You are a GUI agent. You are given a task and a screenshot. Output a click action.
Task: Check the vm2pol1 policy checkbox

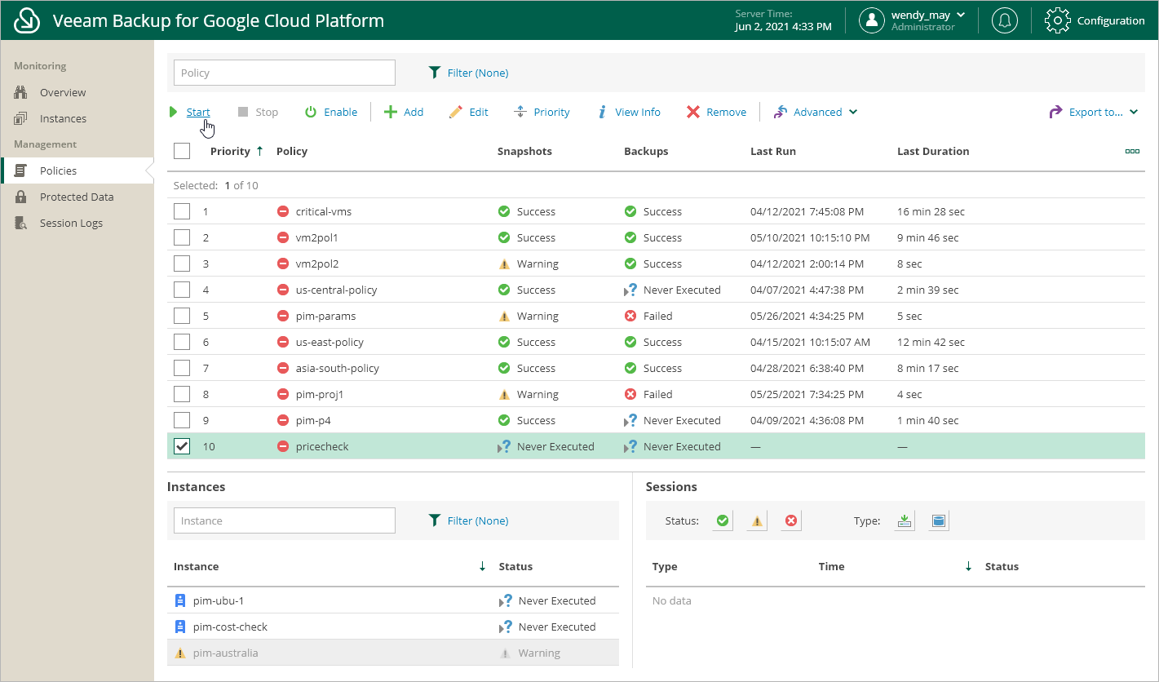coord(182,237)
